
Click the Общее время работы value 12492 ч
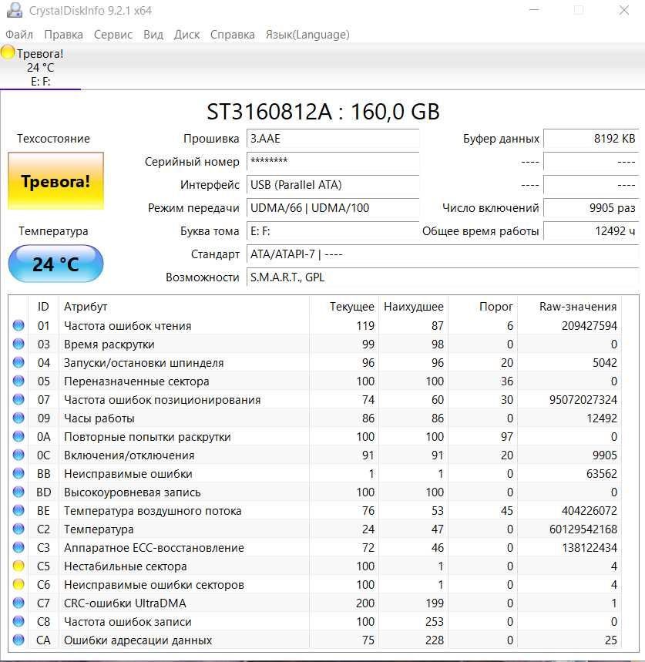[x=591, y=231]
